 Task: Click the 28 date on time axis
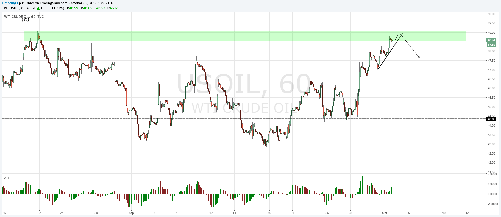(350, 213)
